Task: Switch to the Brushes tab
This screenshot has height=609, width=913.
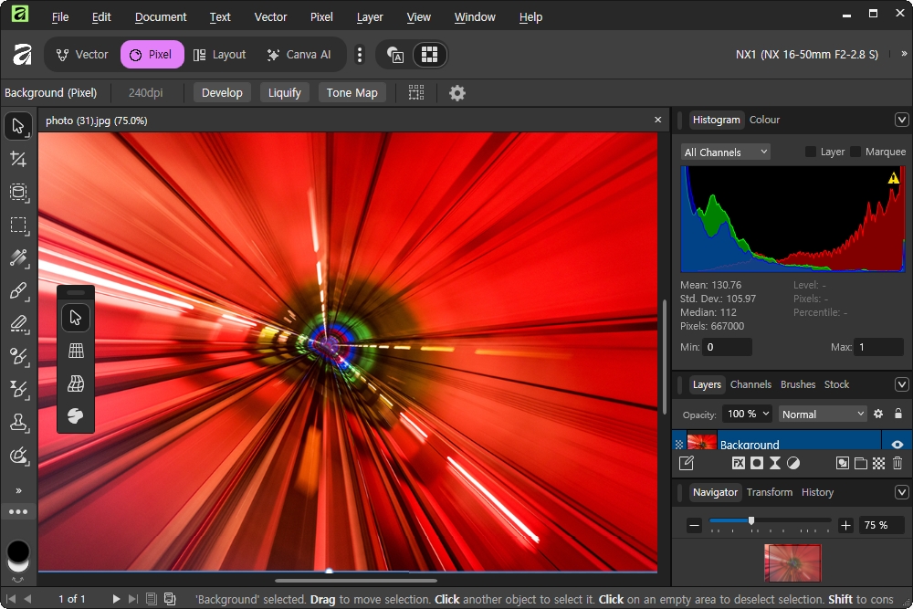Action: point(798,384)
